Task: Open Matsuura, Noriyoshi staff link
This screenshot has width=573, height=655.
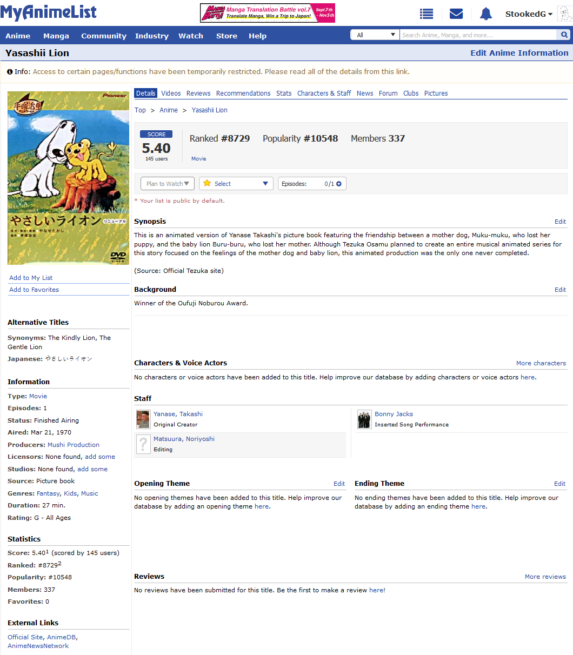Action: coord(184,439)
